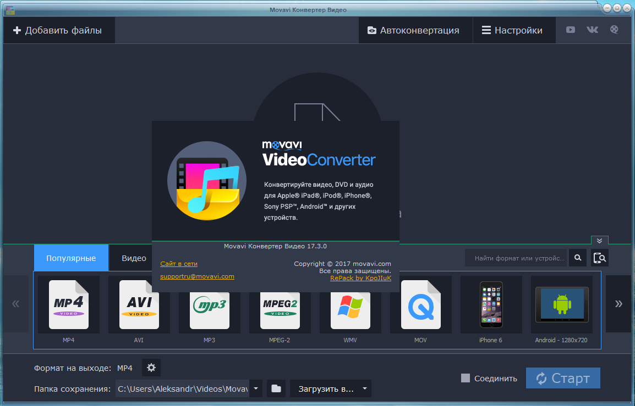Expand the save folder path dropdown
This screenshot has width=635, height=406.
[x=256, y=389]
